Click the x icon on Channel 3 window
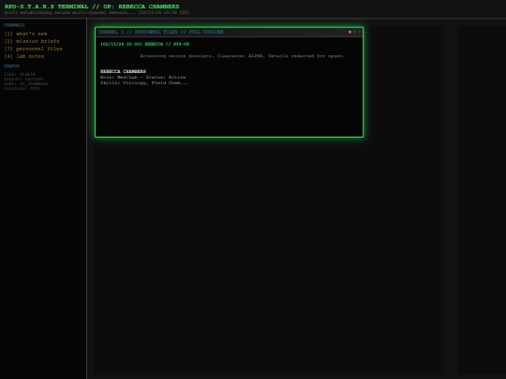 click(x=359, y=32)
